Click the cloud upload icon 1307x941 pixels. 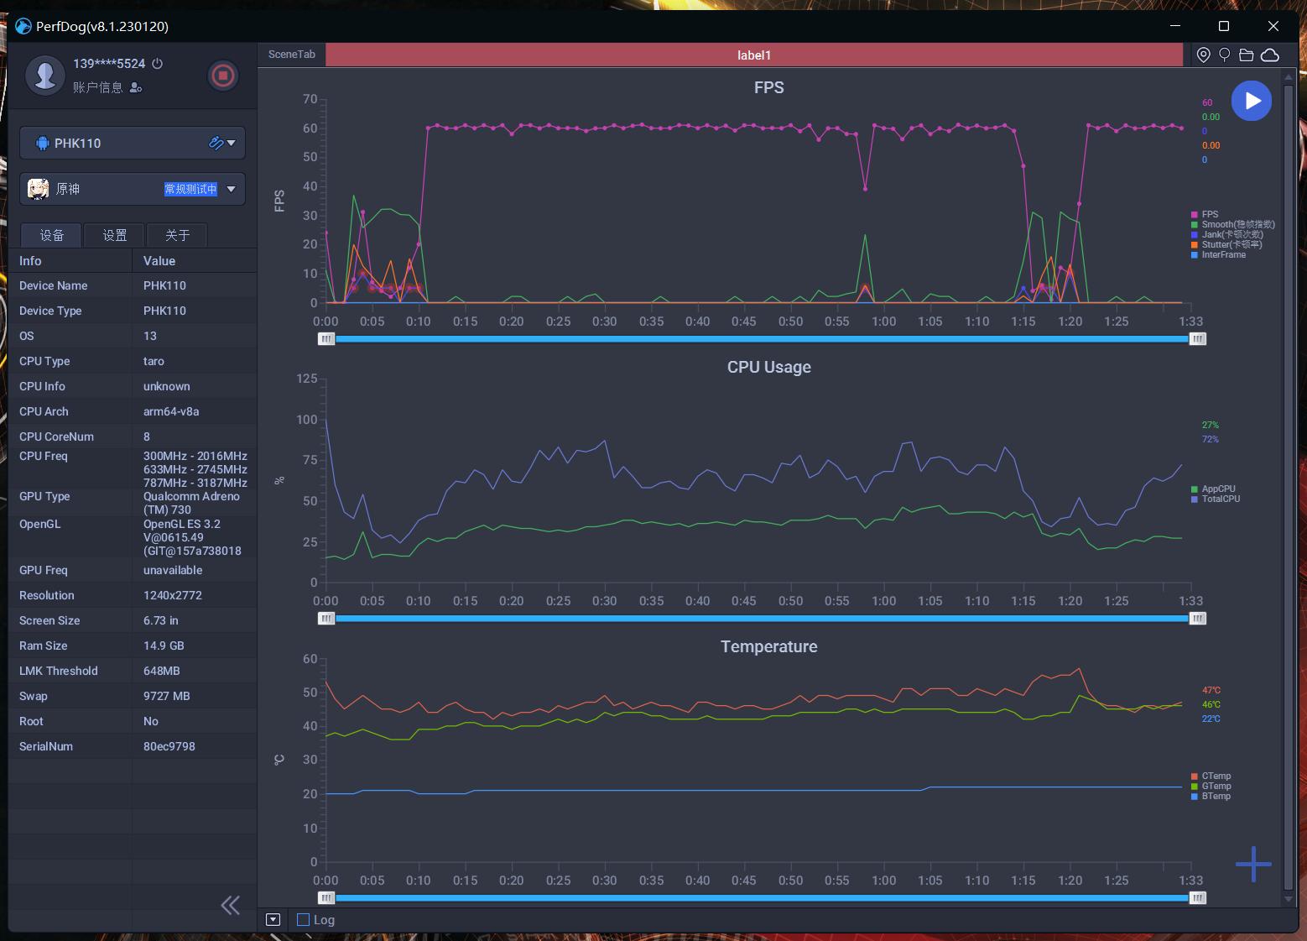1270,55
